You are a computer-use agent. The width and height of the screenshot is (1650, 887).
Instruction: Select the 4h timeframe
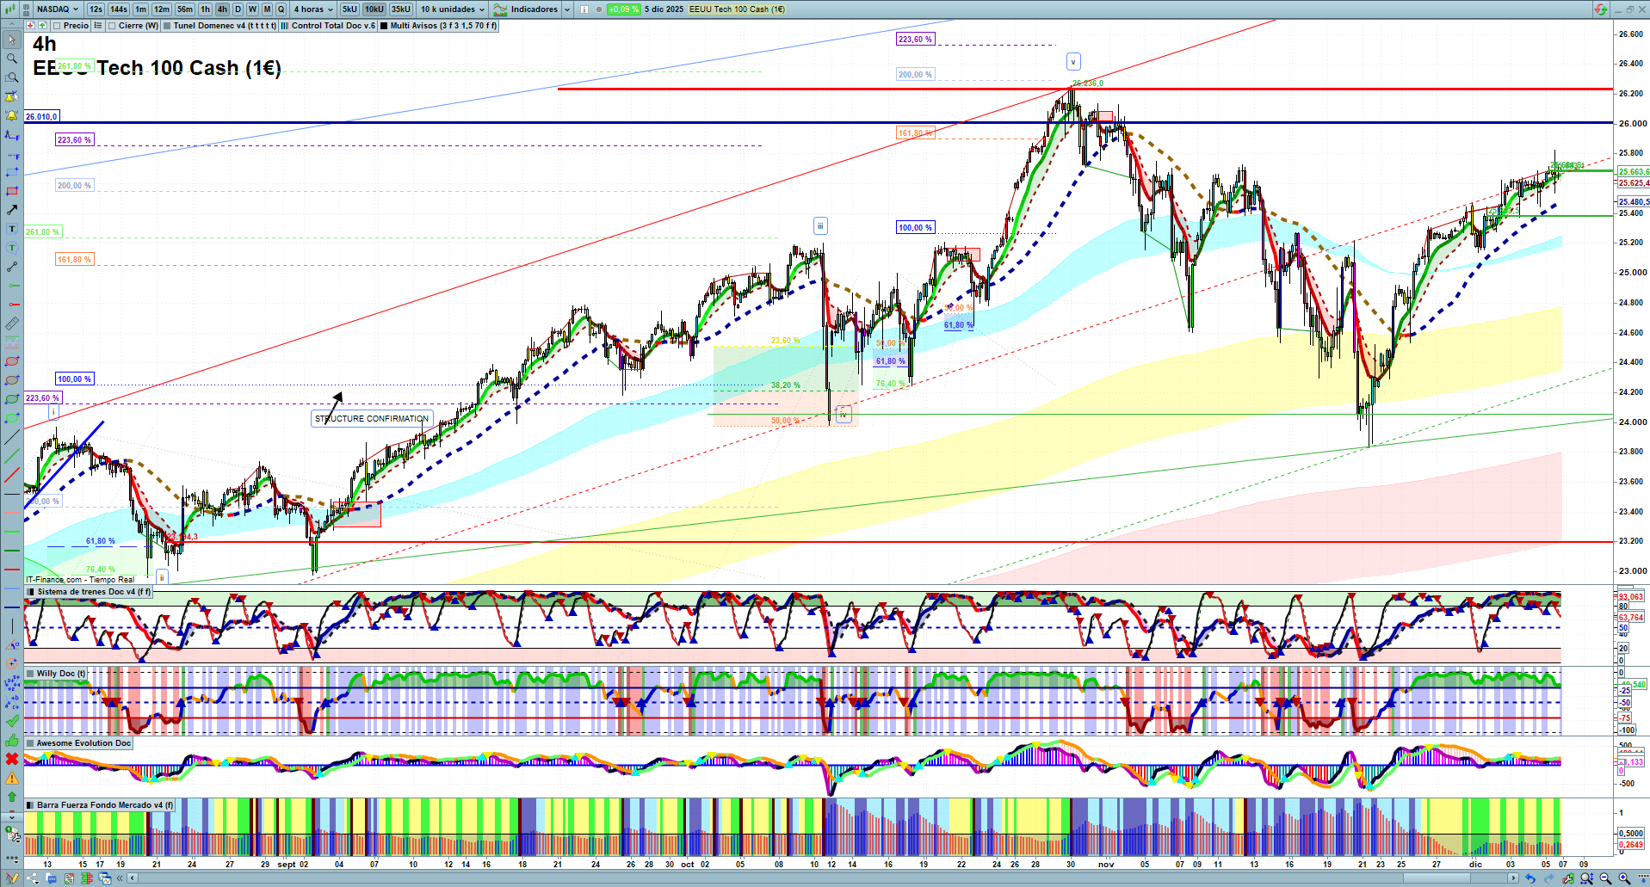[x=222, y=9]
